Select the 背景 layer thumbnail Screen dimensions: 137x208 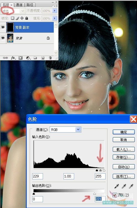click(10, 38)
